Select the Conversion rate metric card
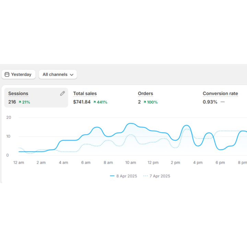 click(223, 98)
